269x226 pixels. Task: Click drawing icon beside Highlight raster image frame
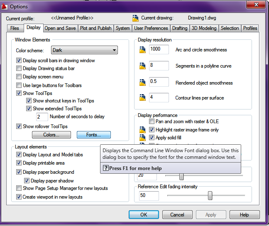click(x=142, y=130)
